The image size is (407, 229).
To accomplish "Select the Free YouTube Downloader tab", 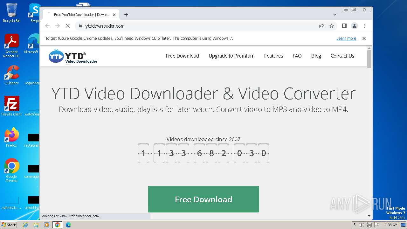I will click(81, 15).
